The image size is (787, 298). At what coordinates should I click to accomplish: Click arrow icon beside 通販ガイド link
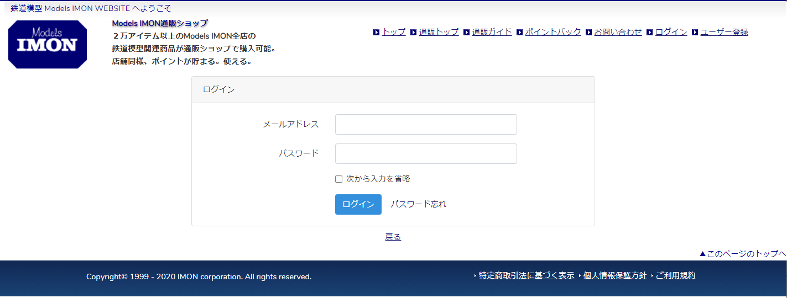point(467,33)
